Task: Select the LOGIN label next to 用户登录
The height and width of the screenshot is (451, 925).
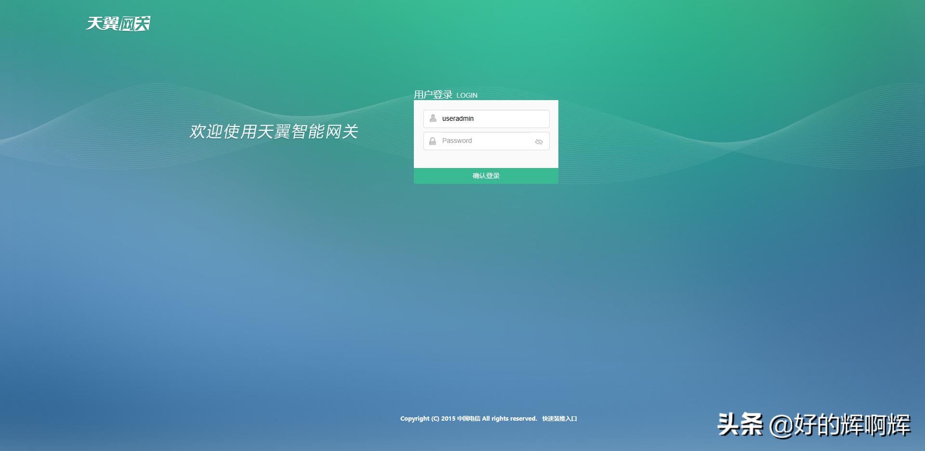Action: (x=467, y=95)
